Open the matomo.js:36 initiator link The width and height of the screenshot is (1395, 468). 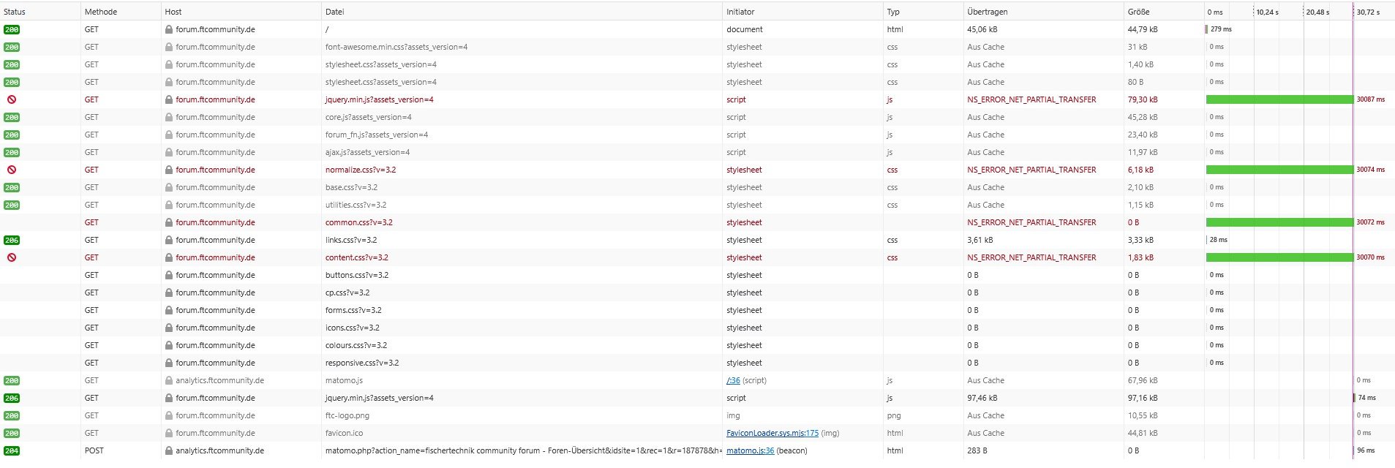point(750,450)
